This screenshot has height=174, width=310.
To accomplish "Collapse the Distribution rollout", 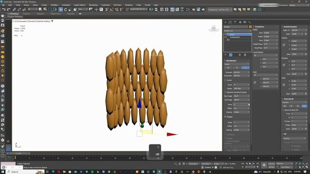I will (x=231, y=61).
